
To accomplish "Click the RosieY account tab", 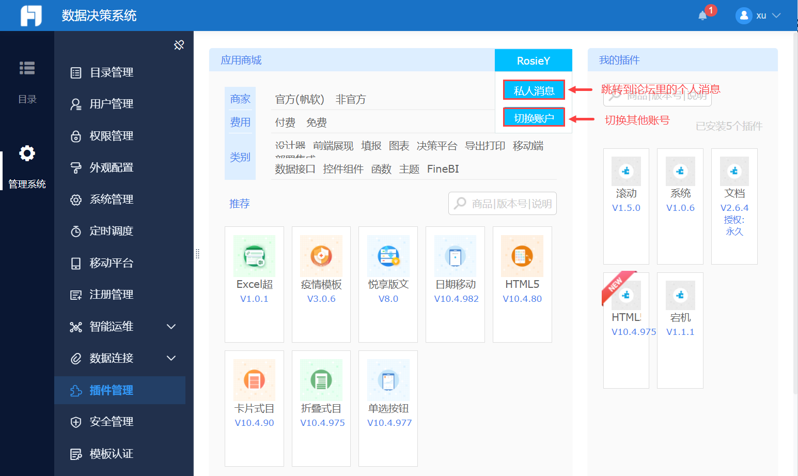I will [x=534, y=60].
